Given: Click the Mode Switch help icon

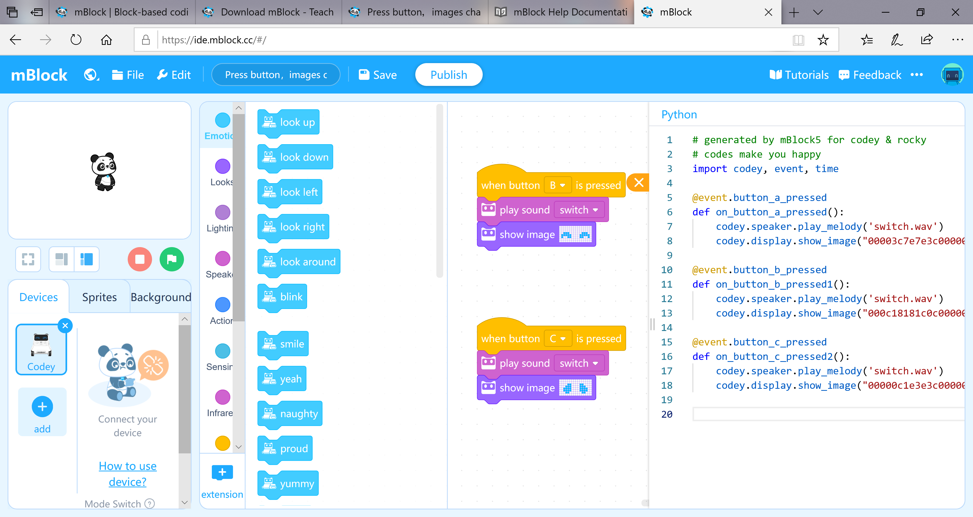Looking at the screenshot, I should point(150,504).
